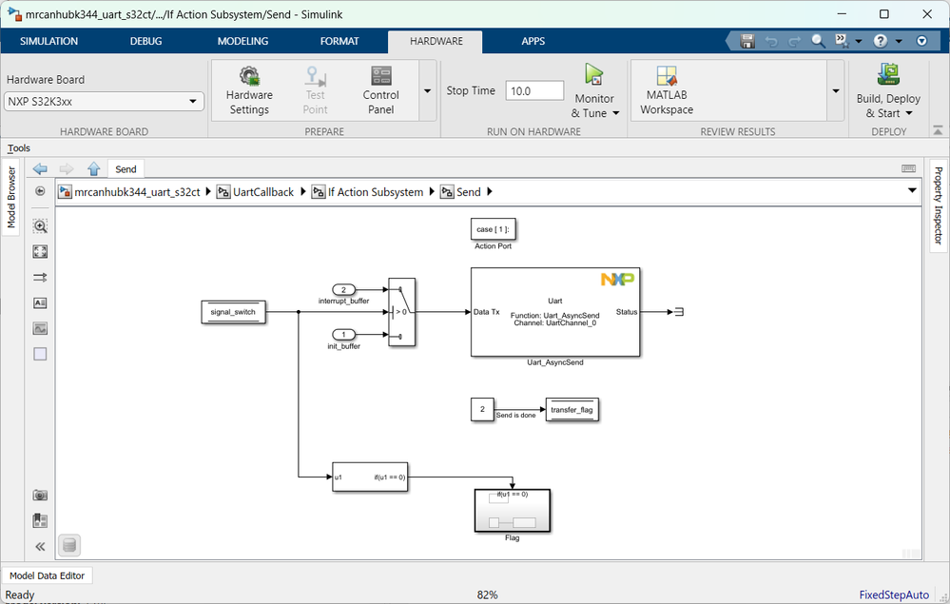Viewport: 950px width, 604px height.
Task: Navigate back with the blue left arrow
Action: [41, 169]
